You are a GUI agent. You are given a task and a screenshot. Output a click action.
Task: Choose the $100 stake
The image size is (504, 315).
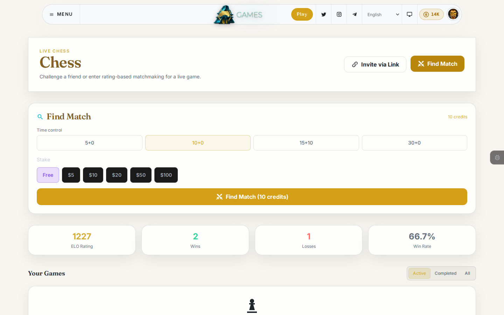166,175
